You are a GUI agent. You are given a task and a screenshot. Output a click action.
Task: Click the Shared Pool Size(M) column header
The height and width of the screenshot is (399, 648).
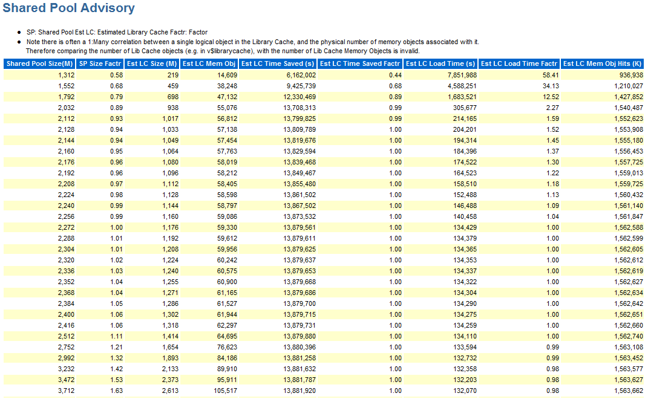pos(39,64)
